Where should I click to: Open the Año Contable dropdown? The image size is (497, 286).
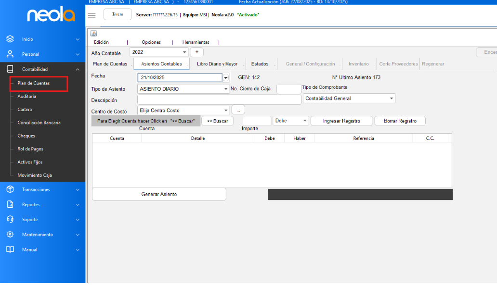184,52
